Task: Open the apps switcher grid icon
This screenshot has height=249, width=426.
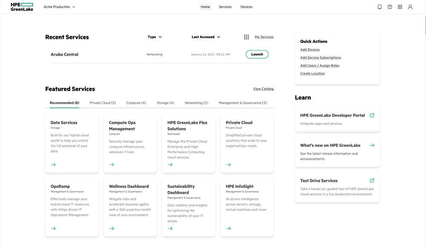Action: pos(400,7)
